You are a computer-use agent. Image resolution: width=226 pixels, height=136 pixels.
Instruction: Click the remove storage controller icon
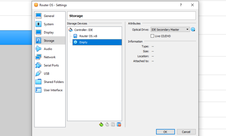point(107,125)
